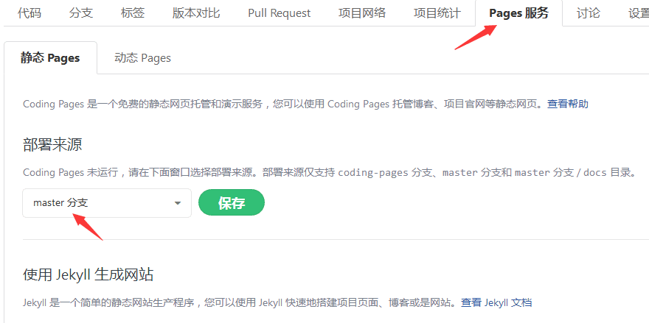Click the green 保存 button
649x323 pixels.
[232, 203]
